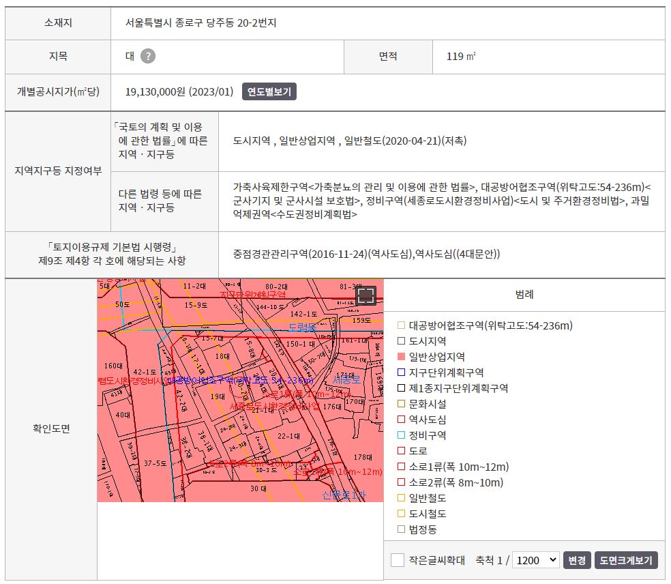Click the 개별공시지가(㎡당) label
This screenshot has width=671, height=584.
(58, 91)
